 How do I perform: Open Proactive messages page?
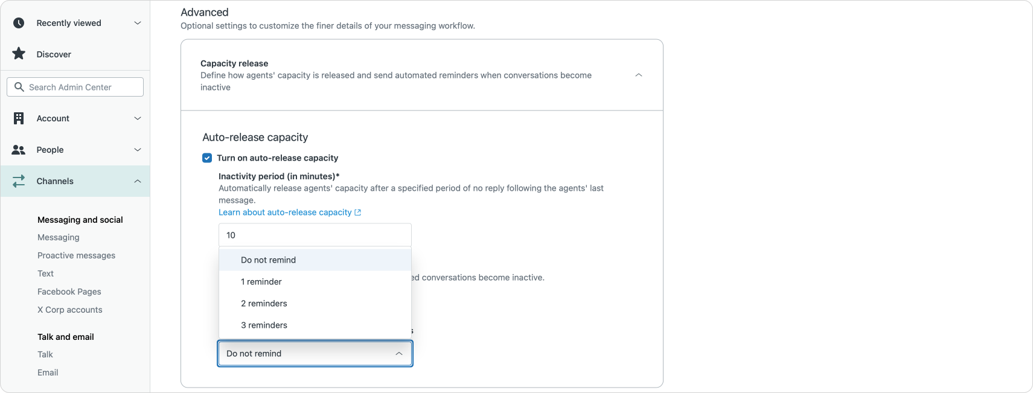coord(76,255)
